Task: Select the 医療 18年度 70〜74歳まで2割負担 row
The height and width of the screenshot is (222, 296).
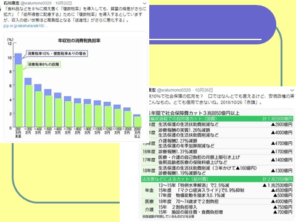Action: pos(217,201)
